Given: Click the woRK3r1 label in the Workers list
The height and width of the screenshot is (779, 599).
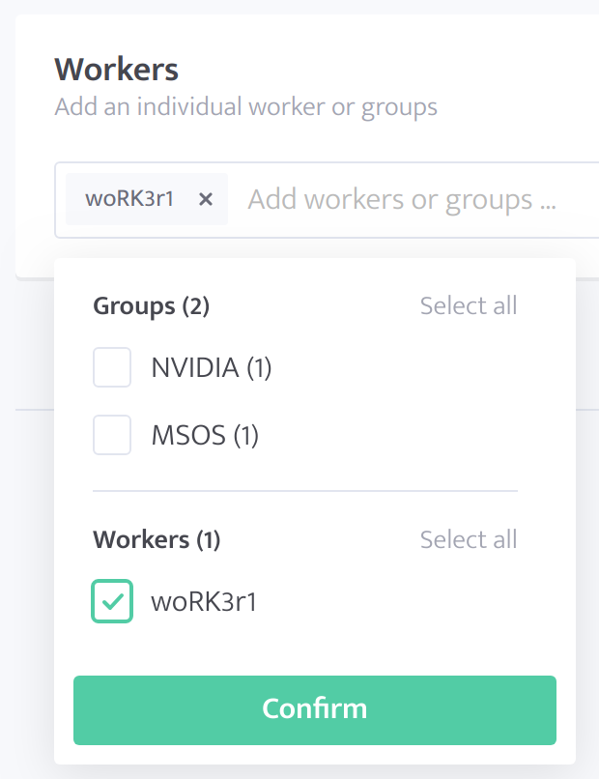Looking at the screenshot, I should (x=204, y=602).
